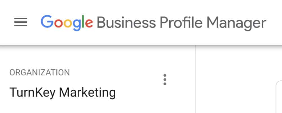The height and width of the screenshot is (113, 282).
Task: Click the word Manager in the header
Action: coord(236,24)
